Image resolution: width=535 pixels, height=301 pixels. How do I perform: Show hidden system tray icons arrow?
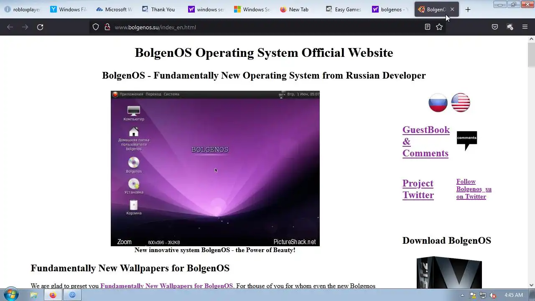[x=462, y=295]
